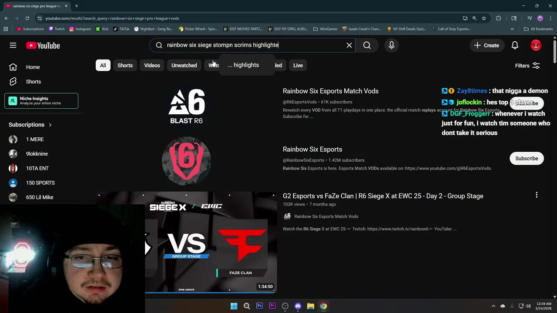Viewport: 557px width, 313px height.
Task: Clear the search box with X
Action: click(349, 45)
